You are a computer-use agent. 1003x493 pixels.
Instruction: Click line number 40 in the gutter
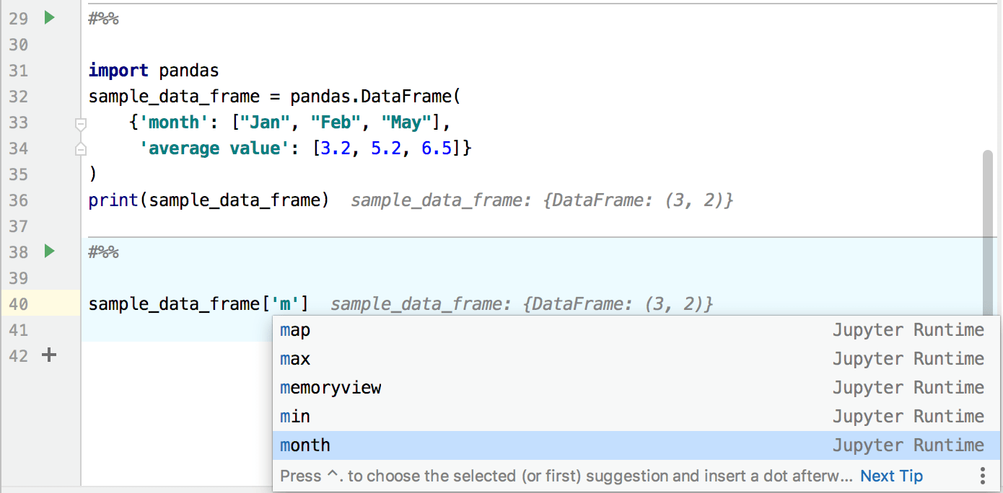[18, 304]
